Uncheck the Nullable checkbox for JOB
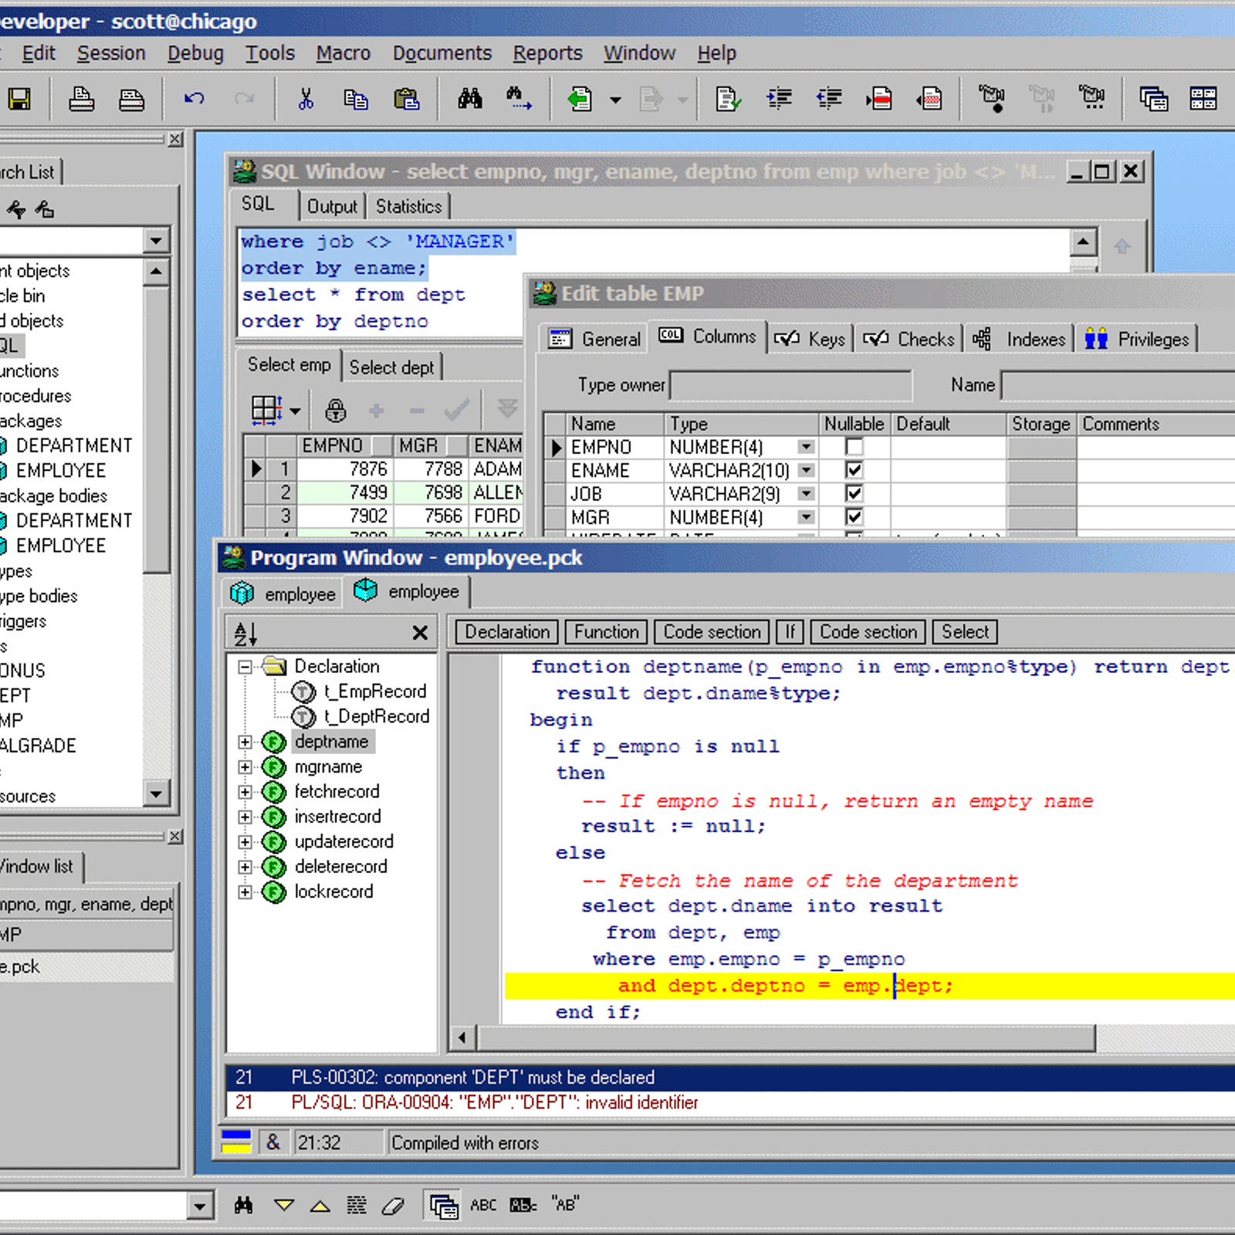 854,493
